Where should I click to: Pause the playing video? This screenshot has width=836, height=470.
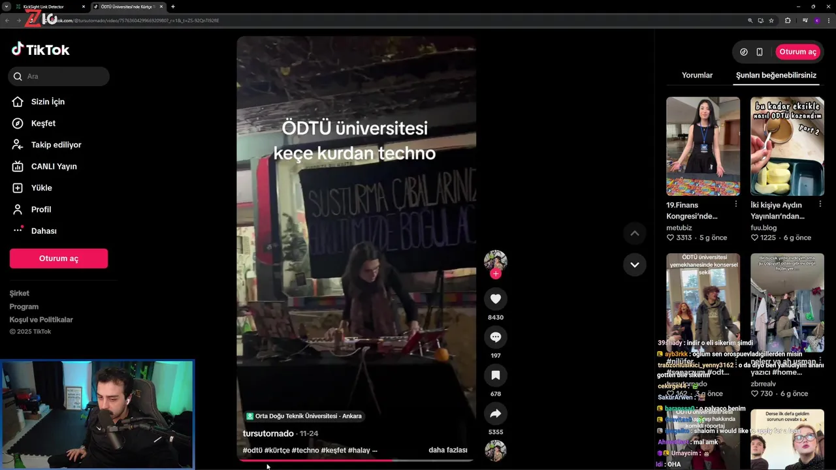pyautogui.click(x=356, y=248)
